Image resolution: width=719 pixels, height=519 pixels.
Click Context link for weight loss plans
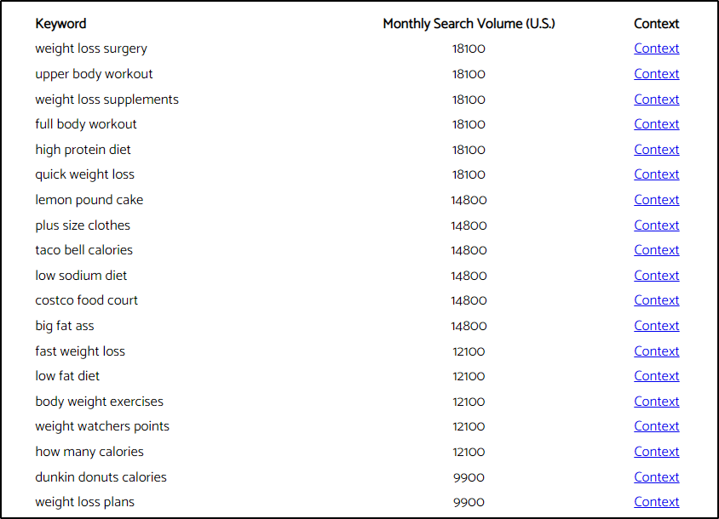[x=656, y=502]
